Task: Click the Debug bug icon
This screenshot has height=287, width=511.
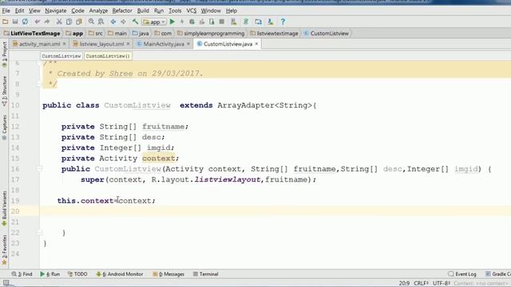Action: pyautogui.click(x=192, y=22)
